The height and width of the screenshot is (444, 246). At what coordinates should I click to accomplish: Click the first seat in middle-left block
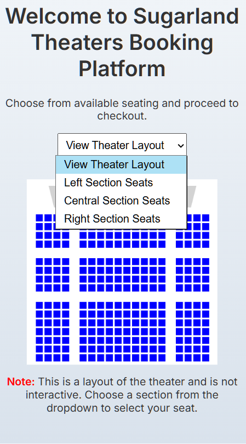click(x=39, y=261)
